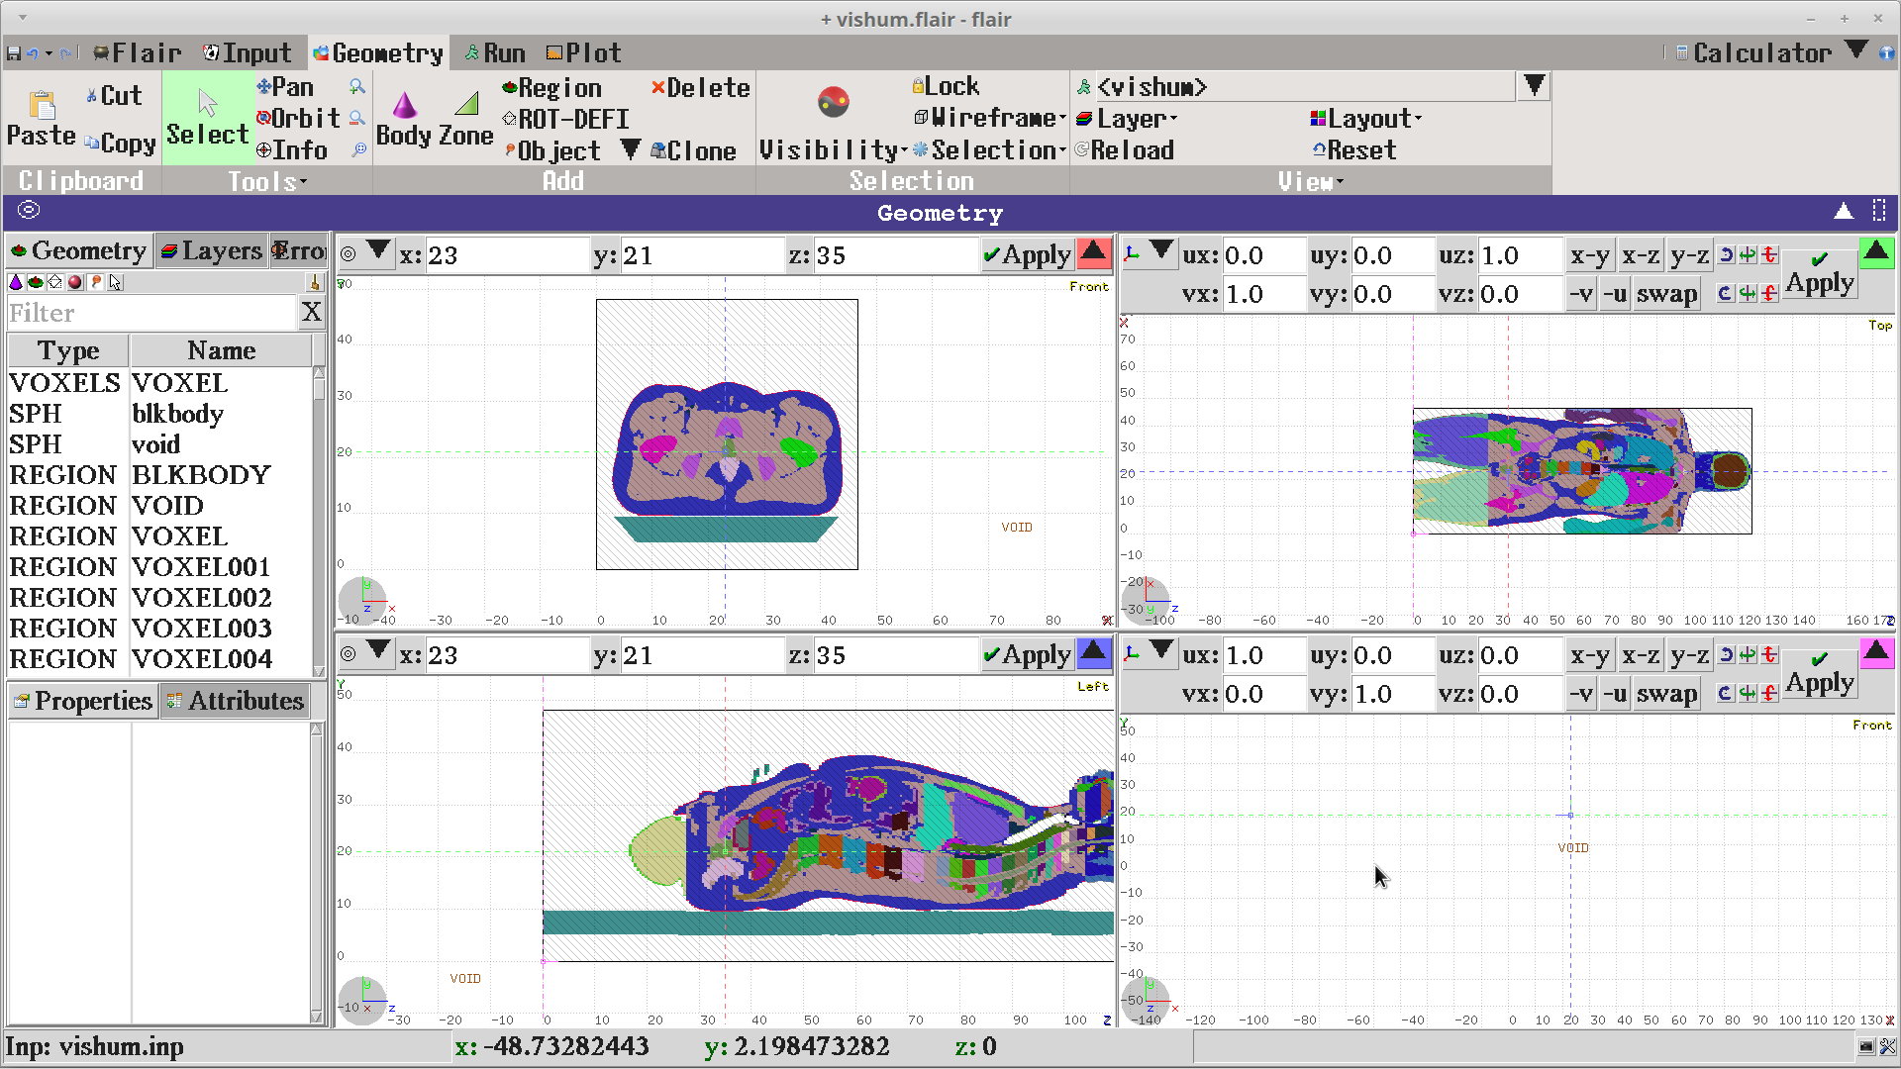Paste from the clipboard
The height and width of the screenshot is (1069, 1901).
coord(42,119)
